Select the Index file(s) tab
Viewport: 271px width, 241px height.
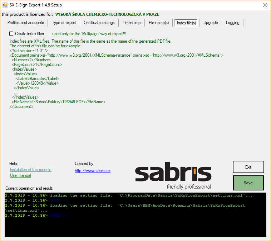pos(186,23)
